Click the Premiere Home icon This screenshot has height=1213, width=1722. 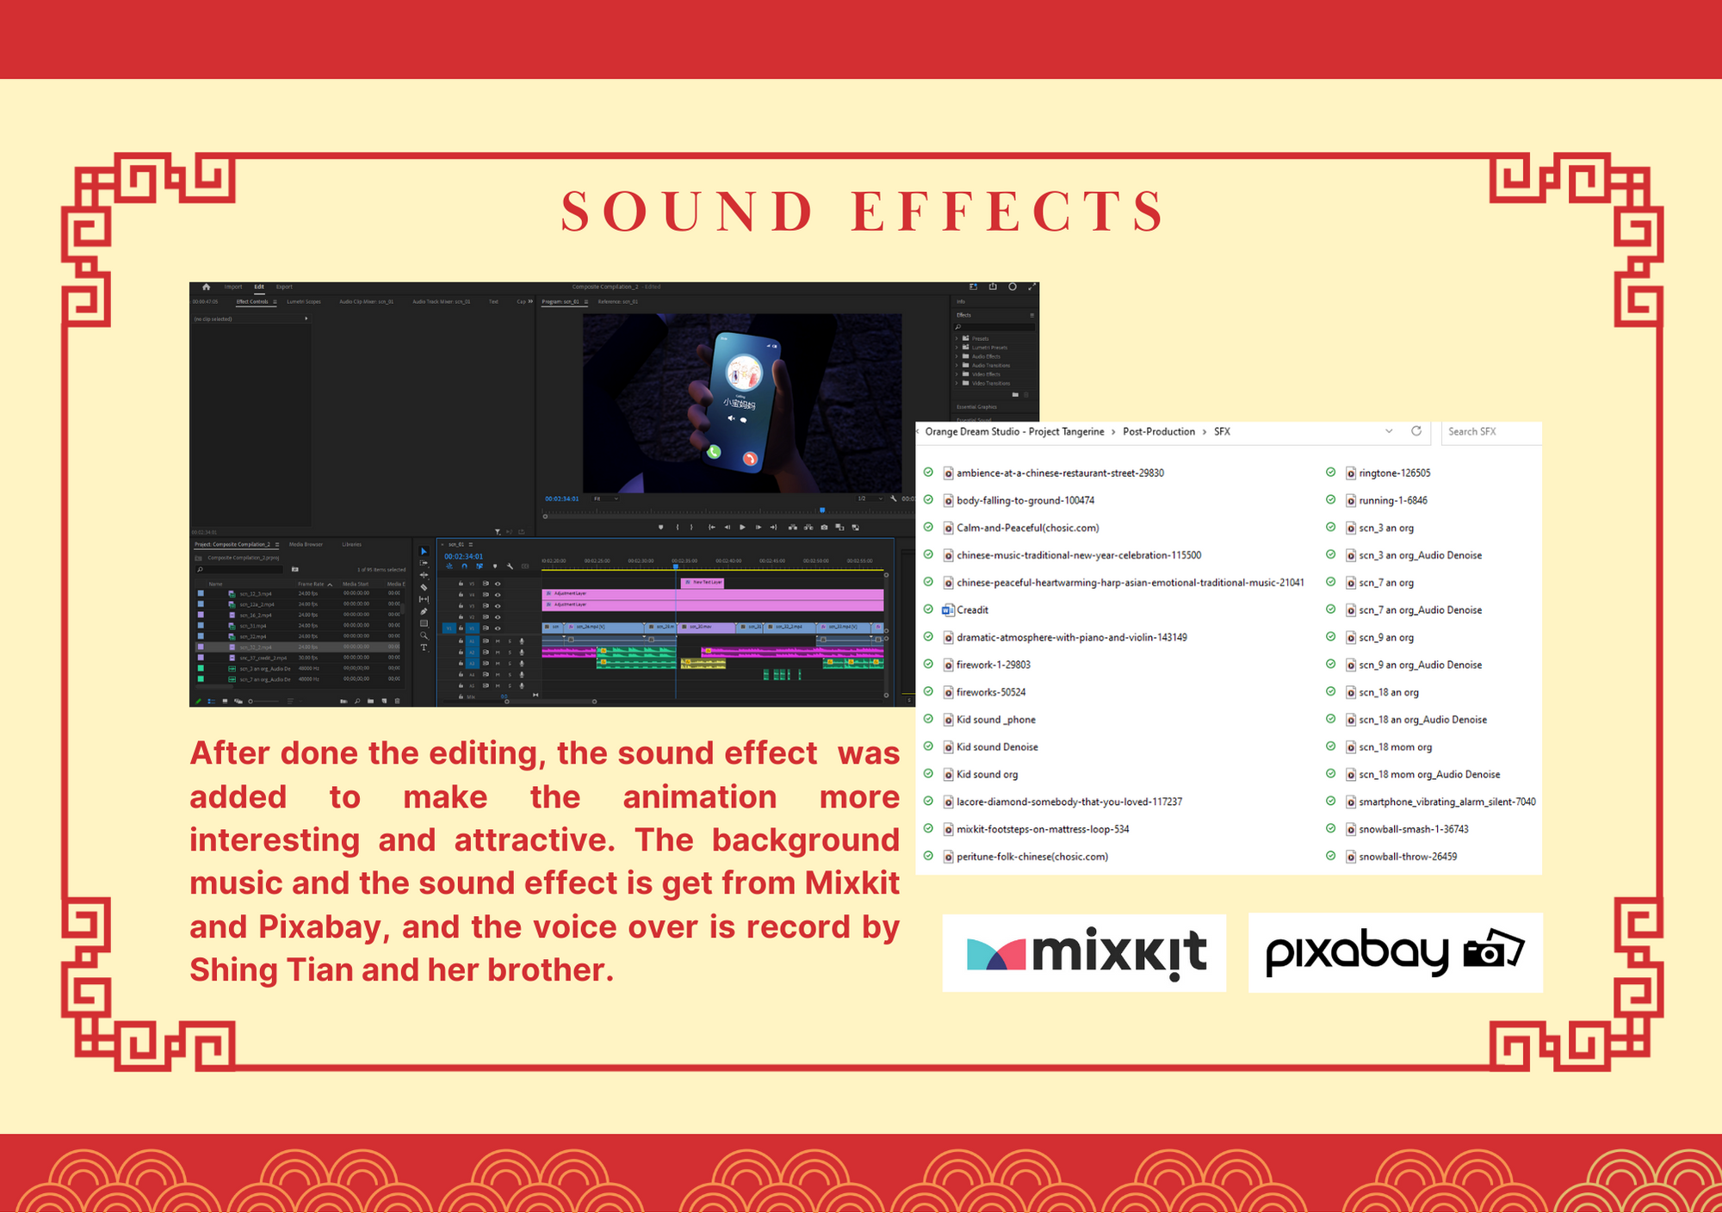206,287
